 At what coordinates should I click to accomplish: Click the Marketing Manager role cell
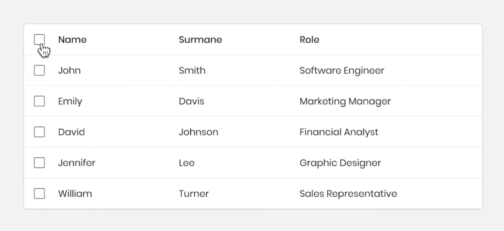coord(345,101)
